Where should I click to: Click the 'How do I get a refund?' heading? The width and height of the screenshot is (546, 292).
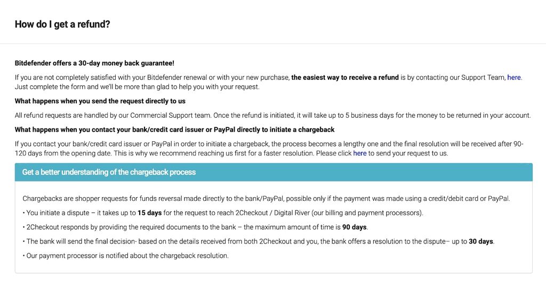(x=62, y=24)
